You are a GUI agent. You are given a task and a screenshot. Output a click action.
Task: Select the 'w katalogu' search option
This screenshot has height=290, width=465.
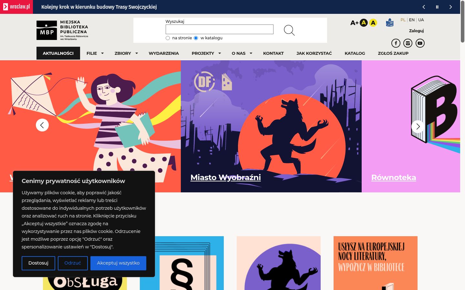click(x=196, y=38)
